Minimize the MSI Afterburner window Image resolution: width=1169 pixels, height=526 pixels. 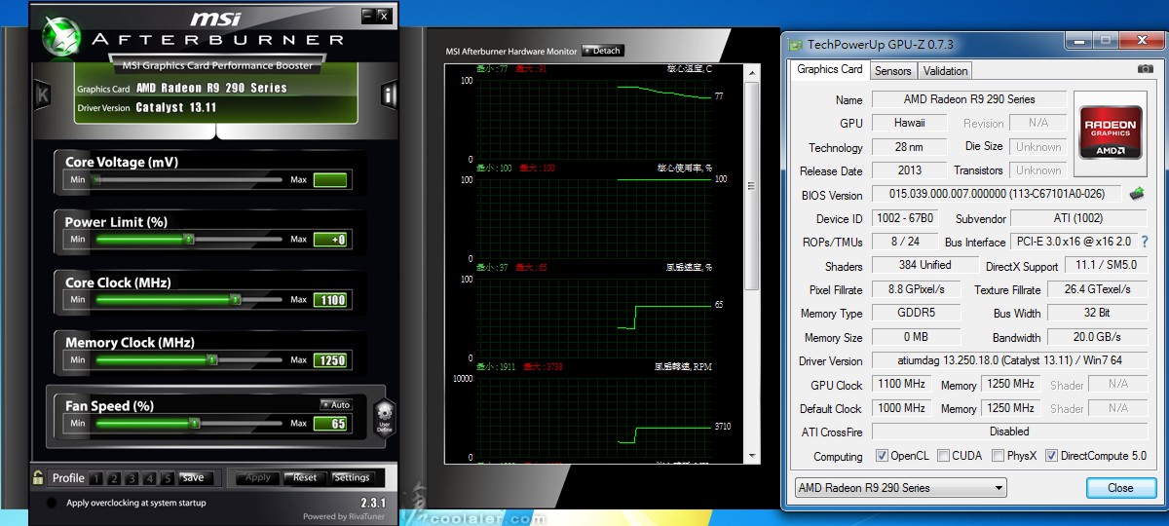pos(366,16)
